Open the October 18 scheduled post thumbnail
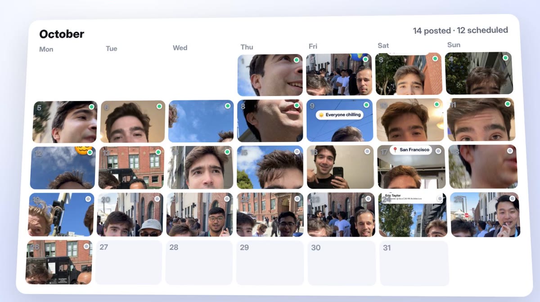 coord(483,166)
